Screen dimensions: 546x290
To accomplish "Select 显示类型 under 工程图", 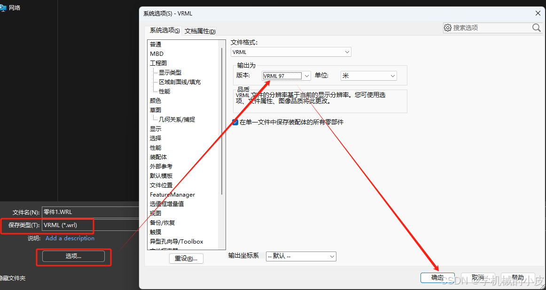I will tap(170, 73).
